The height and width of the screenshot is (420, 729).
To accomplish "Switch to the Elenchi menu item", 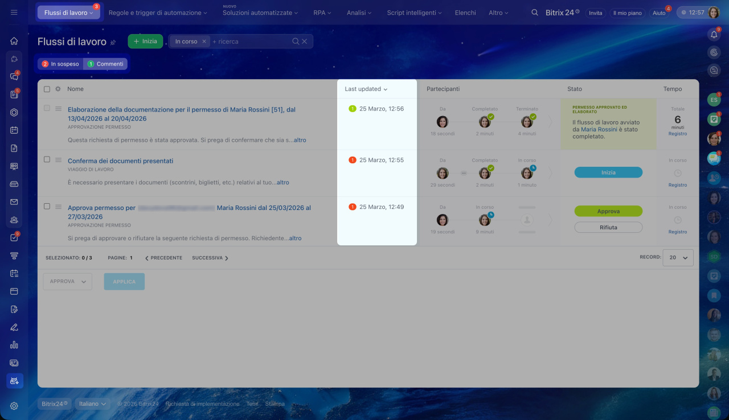I will point(465,13).
